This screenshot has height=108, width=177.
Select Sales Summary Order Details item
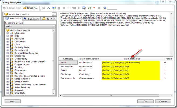click(30, 84)
